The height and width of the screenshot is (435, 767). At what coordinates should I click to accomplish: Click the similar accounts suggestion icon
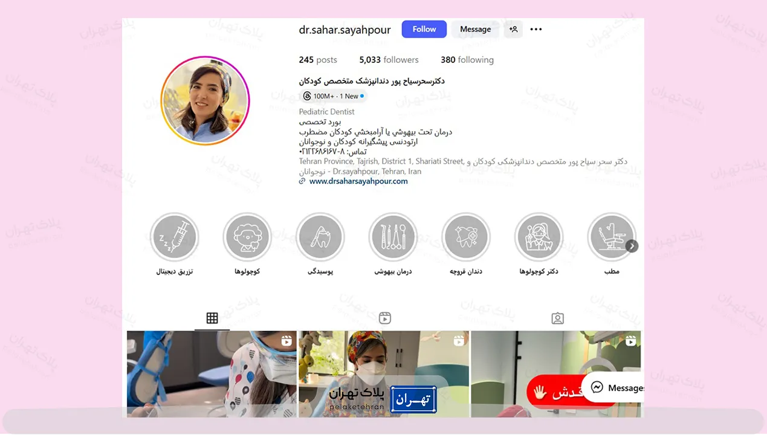(513, 29)
